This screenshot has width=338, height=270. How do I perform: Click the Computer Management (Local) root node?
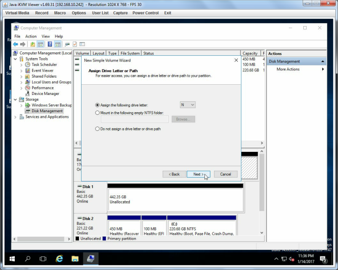[x=46, y=53]
